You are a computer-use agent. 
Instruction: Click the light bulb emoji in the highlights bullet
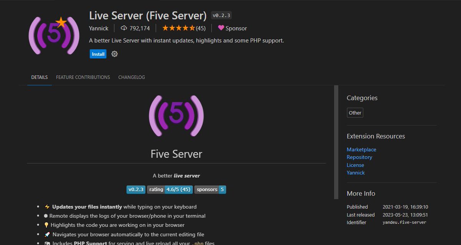point(46,225)
